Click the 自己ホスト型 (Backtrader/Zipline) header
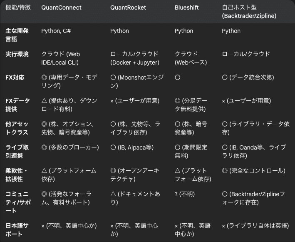295x242 pixels. [x=249, y=12]
